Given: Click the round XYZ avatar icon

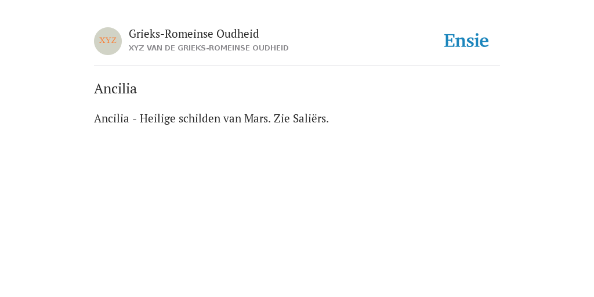Looking at the screenshot, I should 108,41.
